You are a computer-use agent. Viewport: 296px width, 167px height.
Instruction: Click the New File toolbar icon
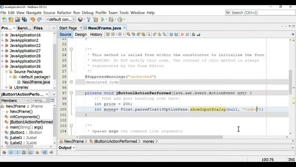[4, 19]
